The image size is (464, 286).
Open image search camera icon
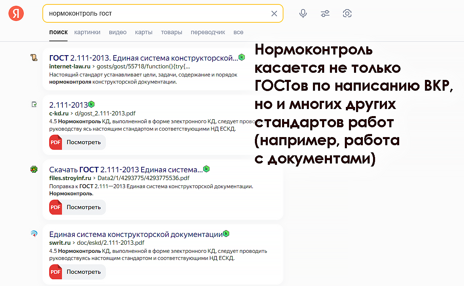coord(347,14)
